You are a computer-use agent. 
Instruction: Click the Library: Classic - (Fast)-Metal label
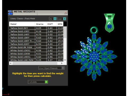click(23, 19)
